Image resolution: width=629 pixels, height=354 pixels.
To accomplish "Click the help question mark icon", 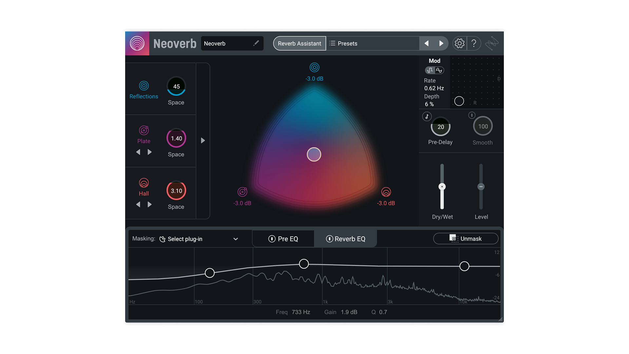I will 474,43.
